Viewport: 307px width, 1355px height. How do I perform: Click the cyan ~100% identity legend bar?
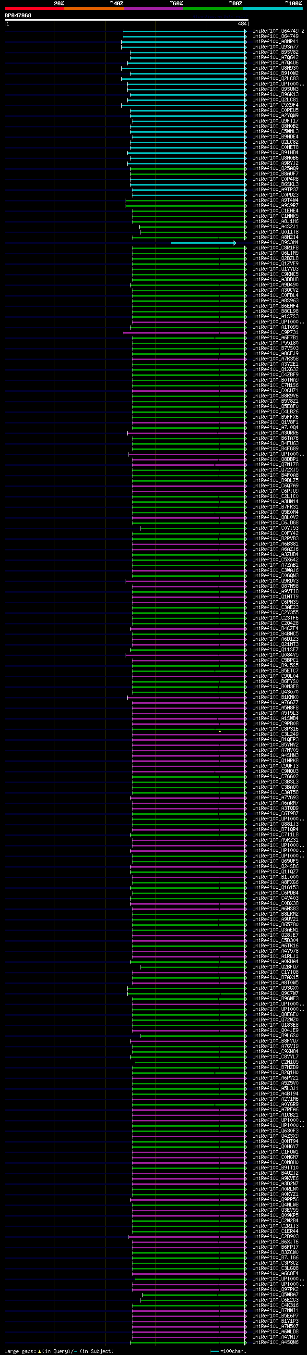coord(273,9)
